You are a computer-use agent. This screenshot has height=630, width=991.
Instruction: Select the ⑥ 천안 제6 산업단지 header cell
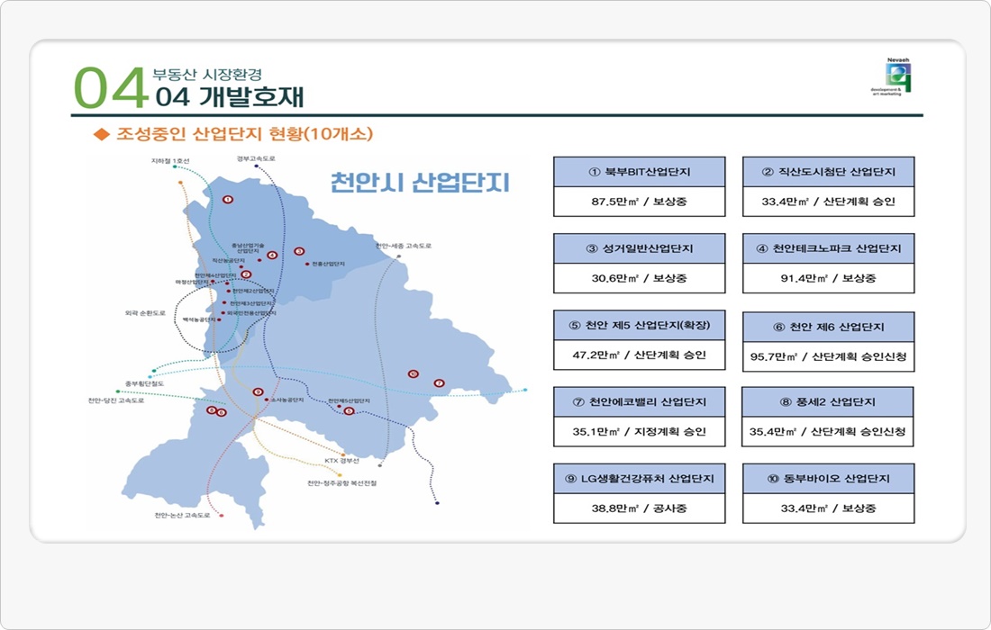coord(829,327)
